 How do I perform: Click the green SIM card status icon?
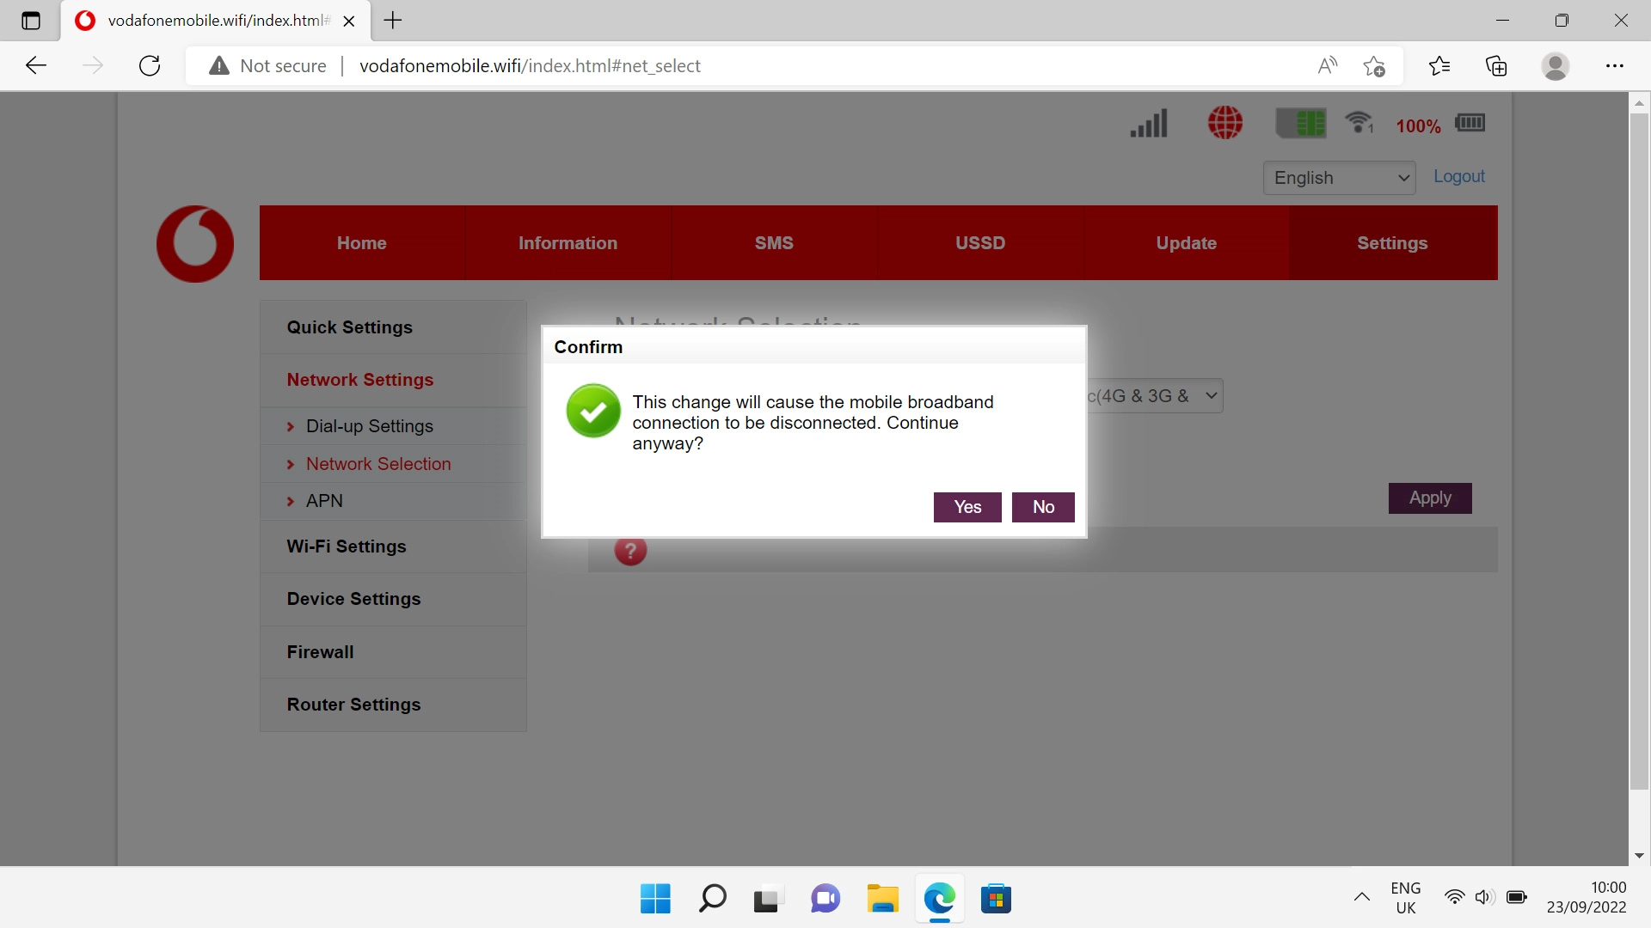[x=1300, y=123]
